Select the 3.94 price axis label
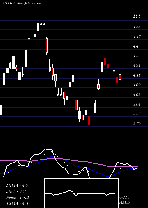The height and width of the screenshot is (208, 148). (x=137, y=105)
